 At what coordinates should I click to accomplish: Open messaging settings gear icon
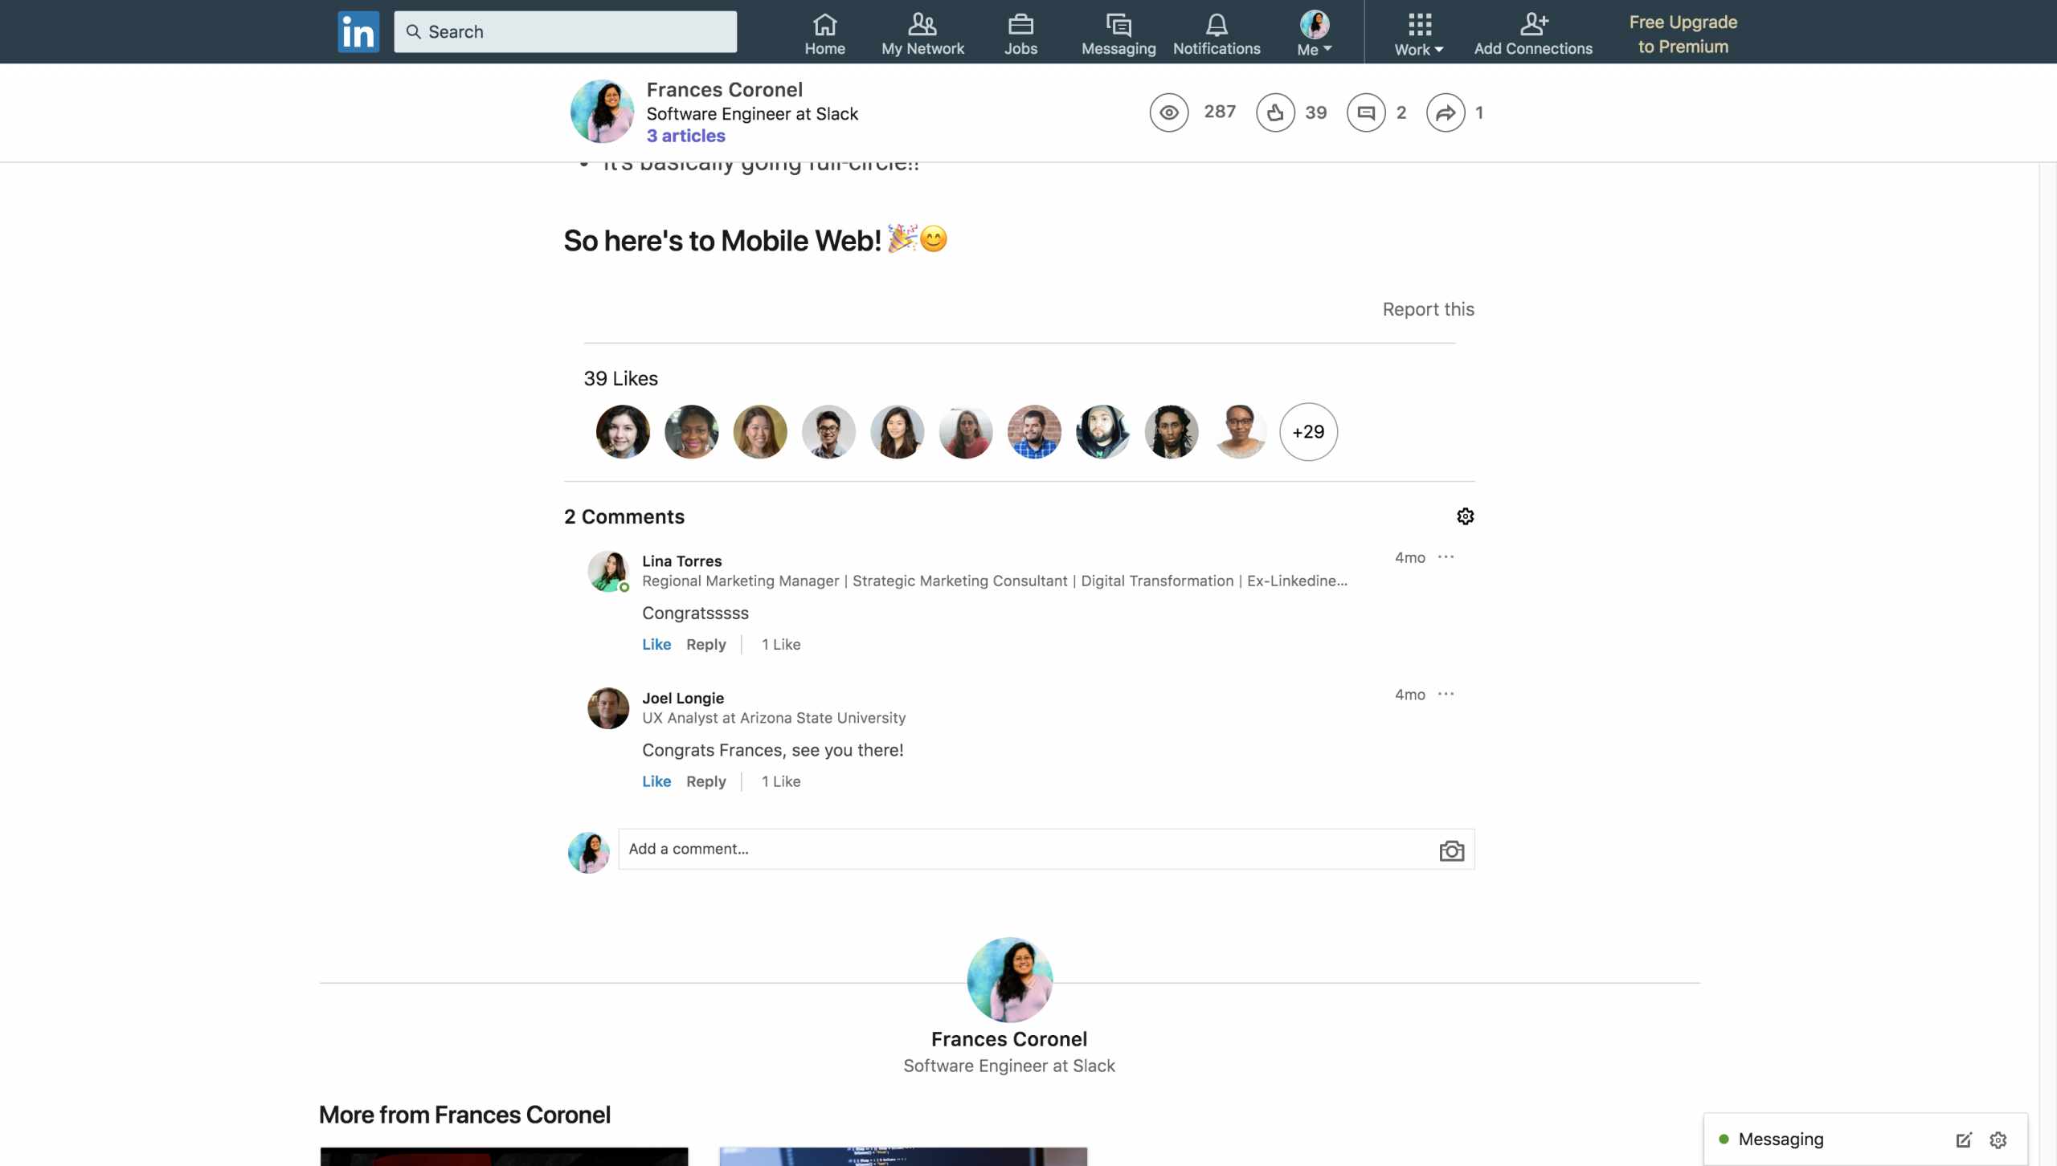click(x=1998, y=1139)
